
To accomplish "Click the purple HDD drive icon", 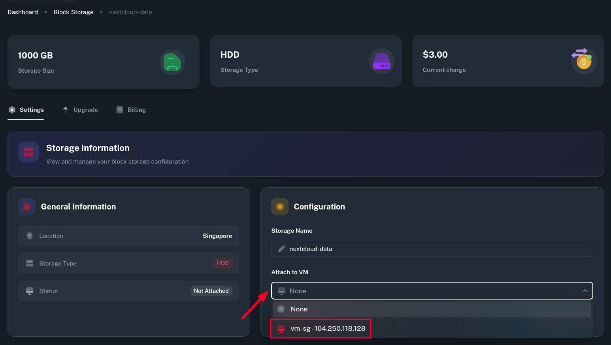I will point(381,61).
